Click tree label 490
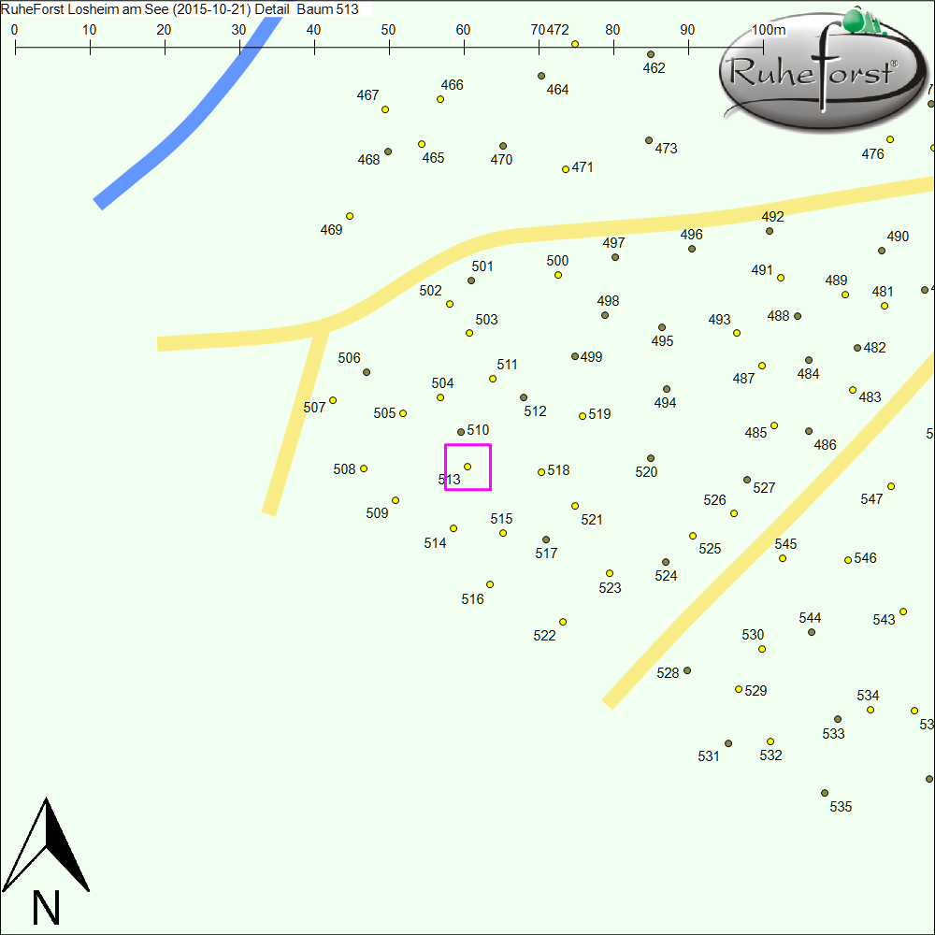This screenshot has height=935, width=935. (898, 237)
